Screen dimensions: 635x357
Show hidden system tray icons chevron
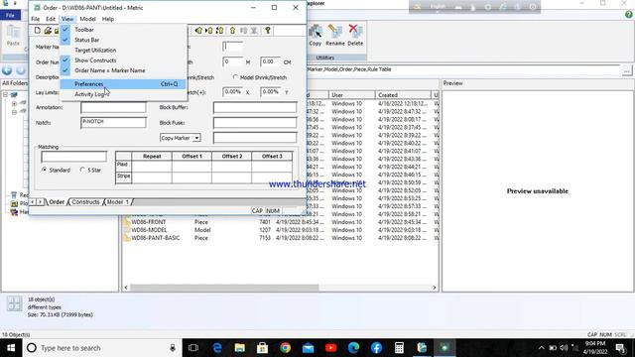542,348
